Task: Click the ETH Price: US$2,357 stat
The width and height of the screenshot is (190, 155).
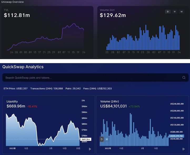Action: click(16, 88)
